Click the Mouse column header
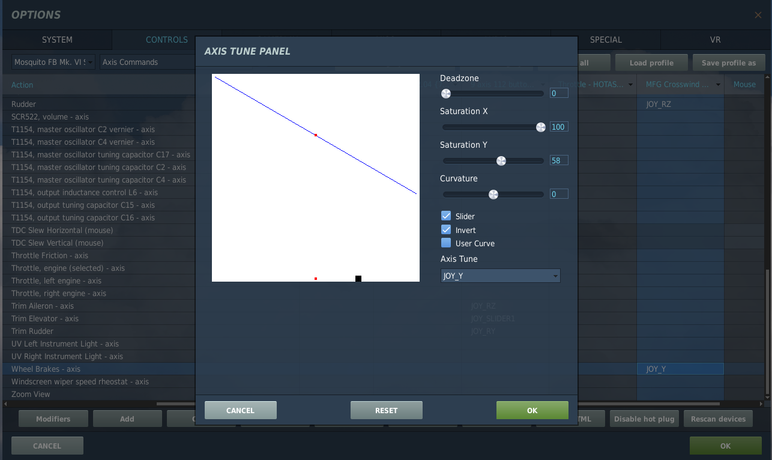Screen dimensions: 772x460 point(744,85)
